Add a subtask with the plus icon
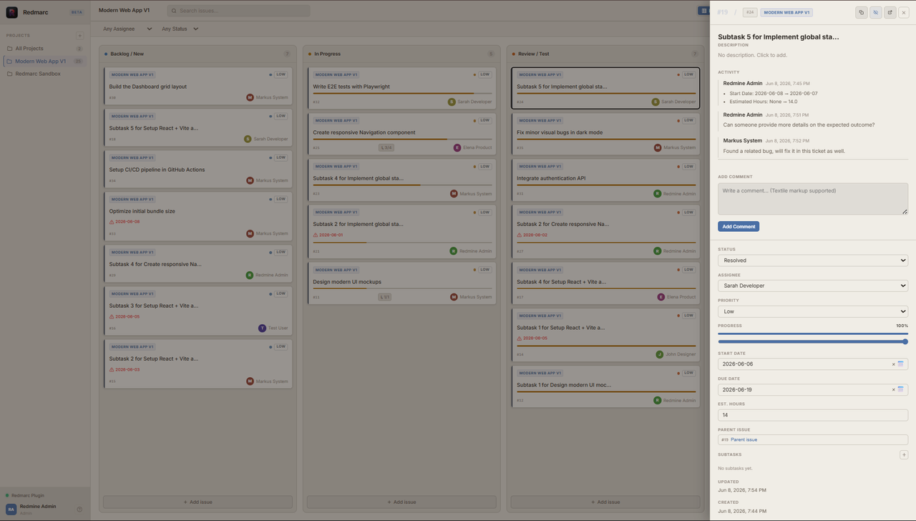Viewport: 916px width, 521px height. pos(904,454)
